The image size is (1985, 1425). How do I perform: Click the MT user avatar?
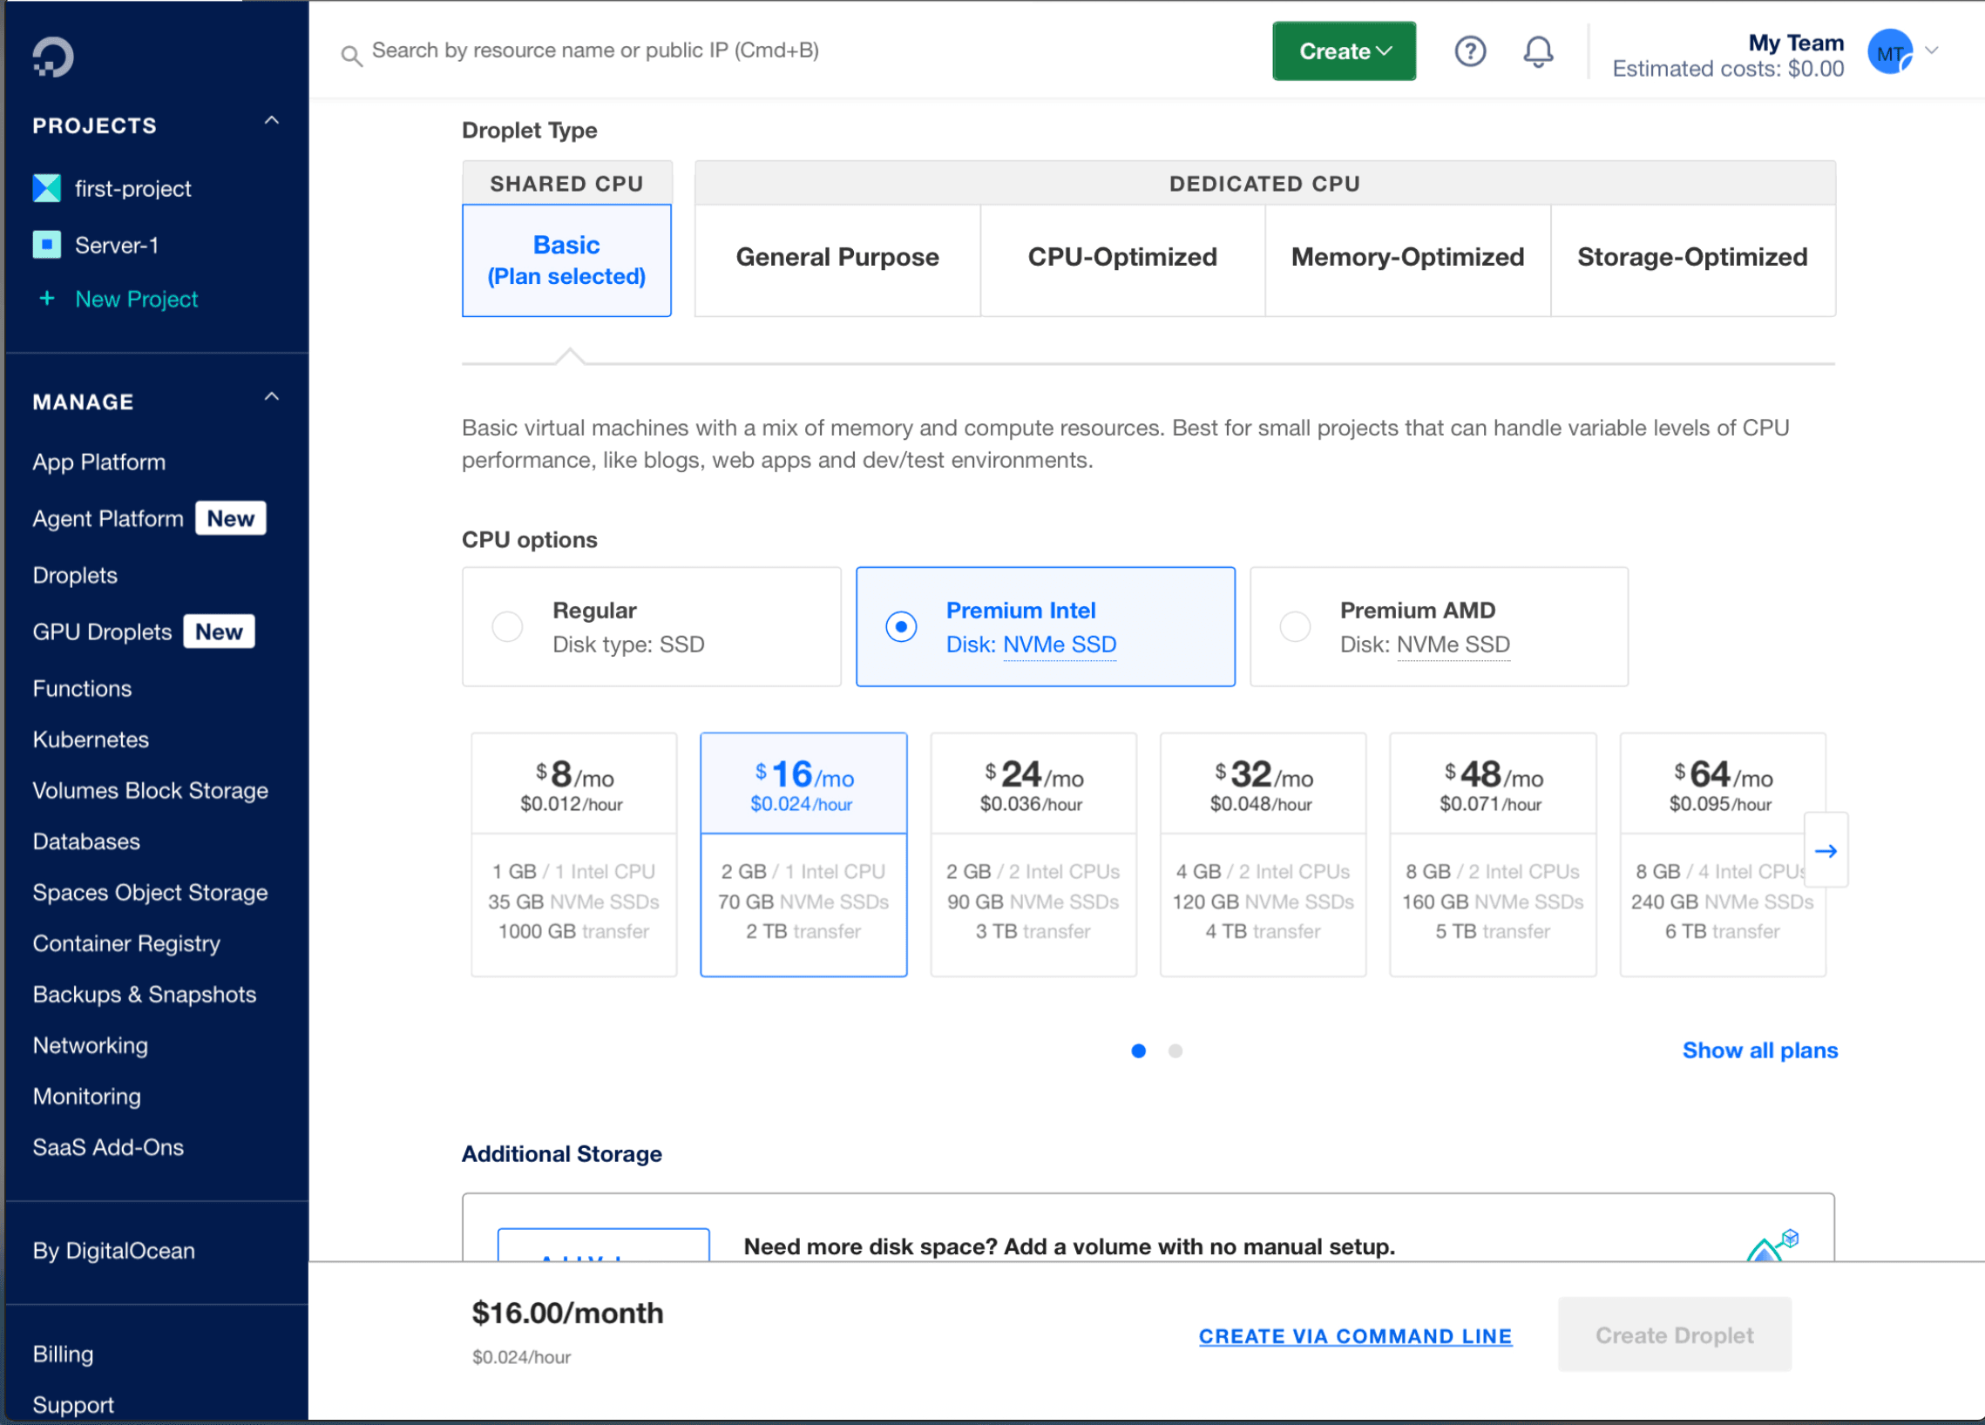coord(1890,51)
